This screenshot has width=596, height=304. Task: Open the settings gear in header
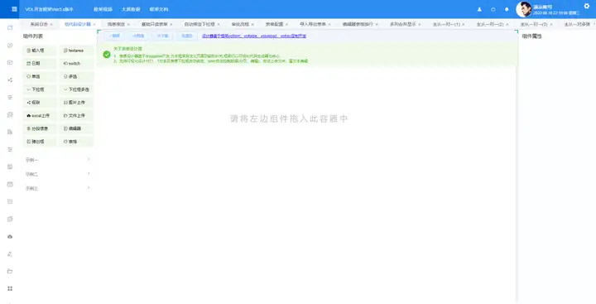click(x=587, y=6)
